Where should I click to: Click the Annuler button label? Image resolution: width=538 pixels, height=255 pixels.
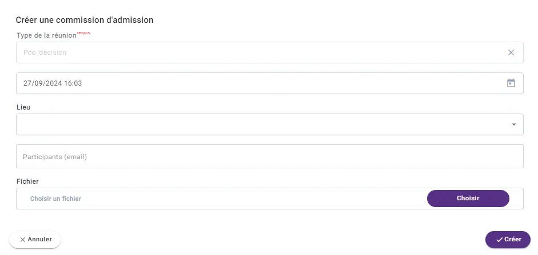(x=40, y=240)
